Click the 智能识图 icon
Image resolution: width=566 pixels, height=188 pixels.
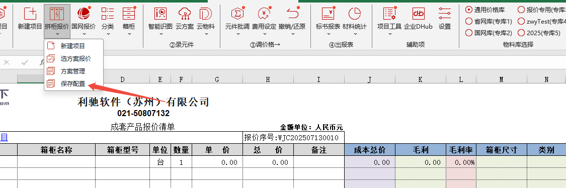pos(160,14)
